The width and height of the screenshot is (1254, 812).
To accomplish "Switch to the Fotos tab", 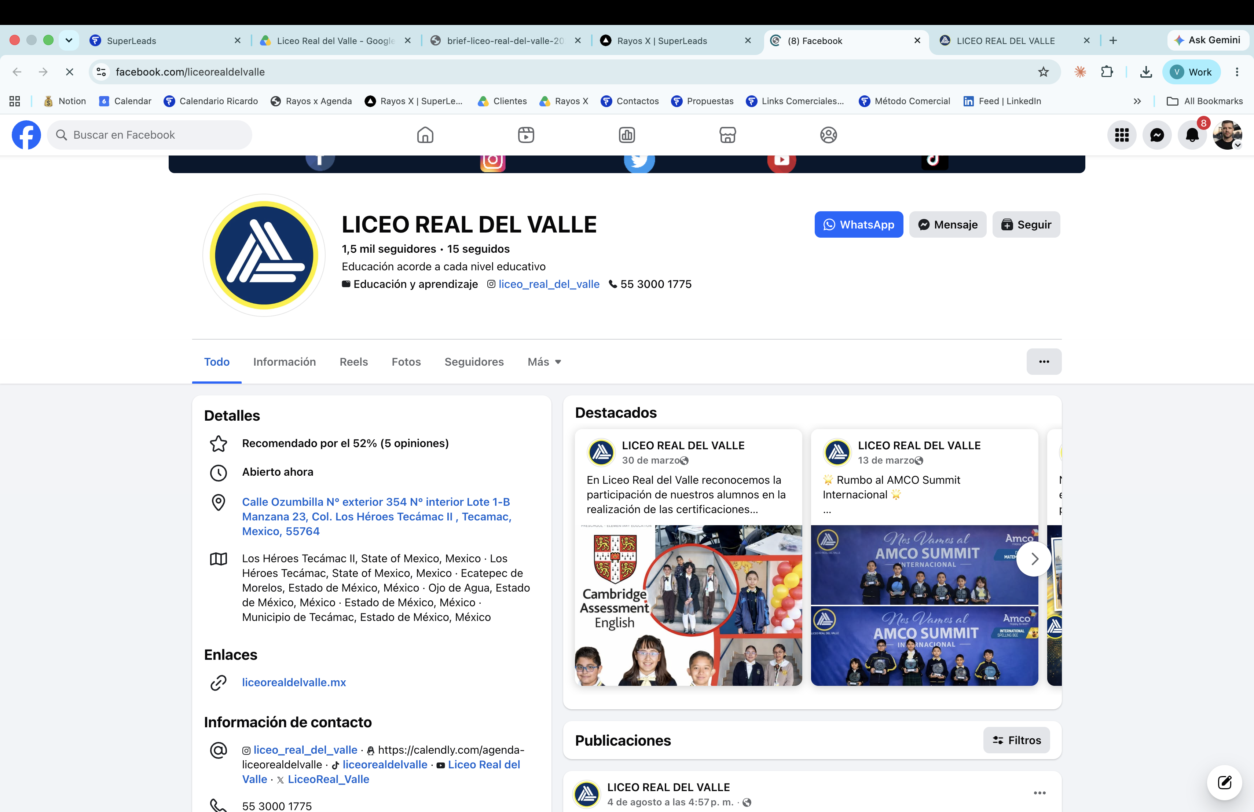I will pos(406,362).
